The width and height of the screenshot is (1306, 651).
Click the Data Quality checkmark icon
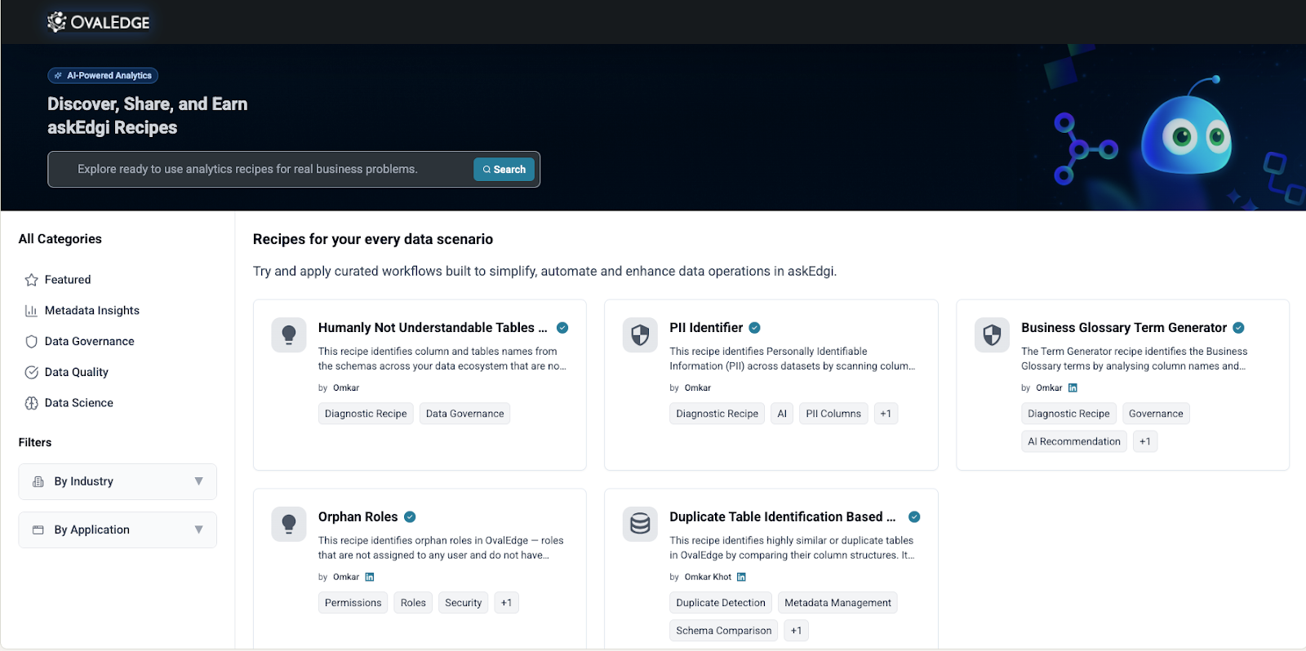pyautogui.click(x=32, y=373)
